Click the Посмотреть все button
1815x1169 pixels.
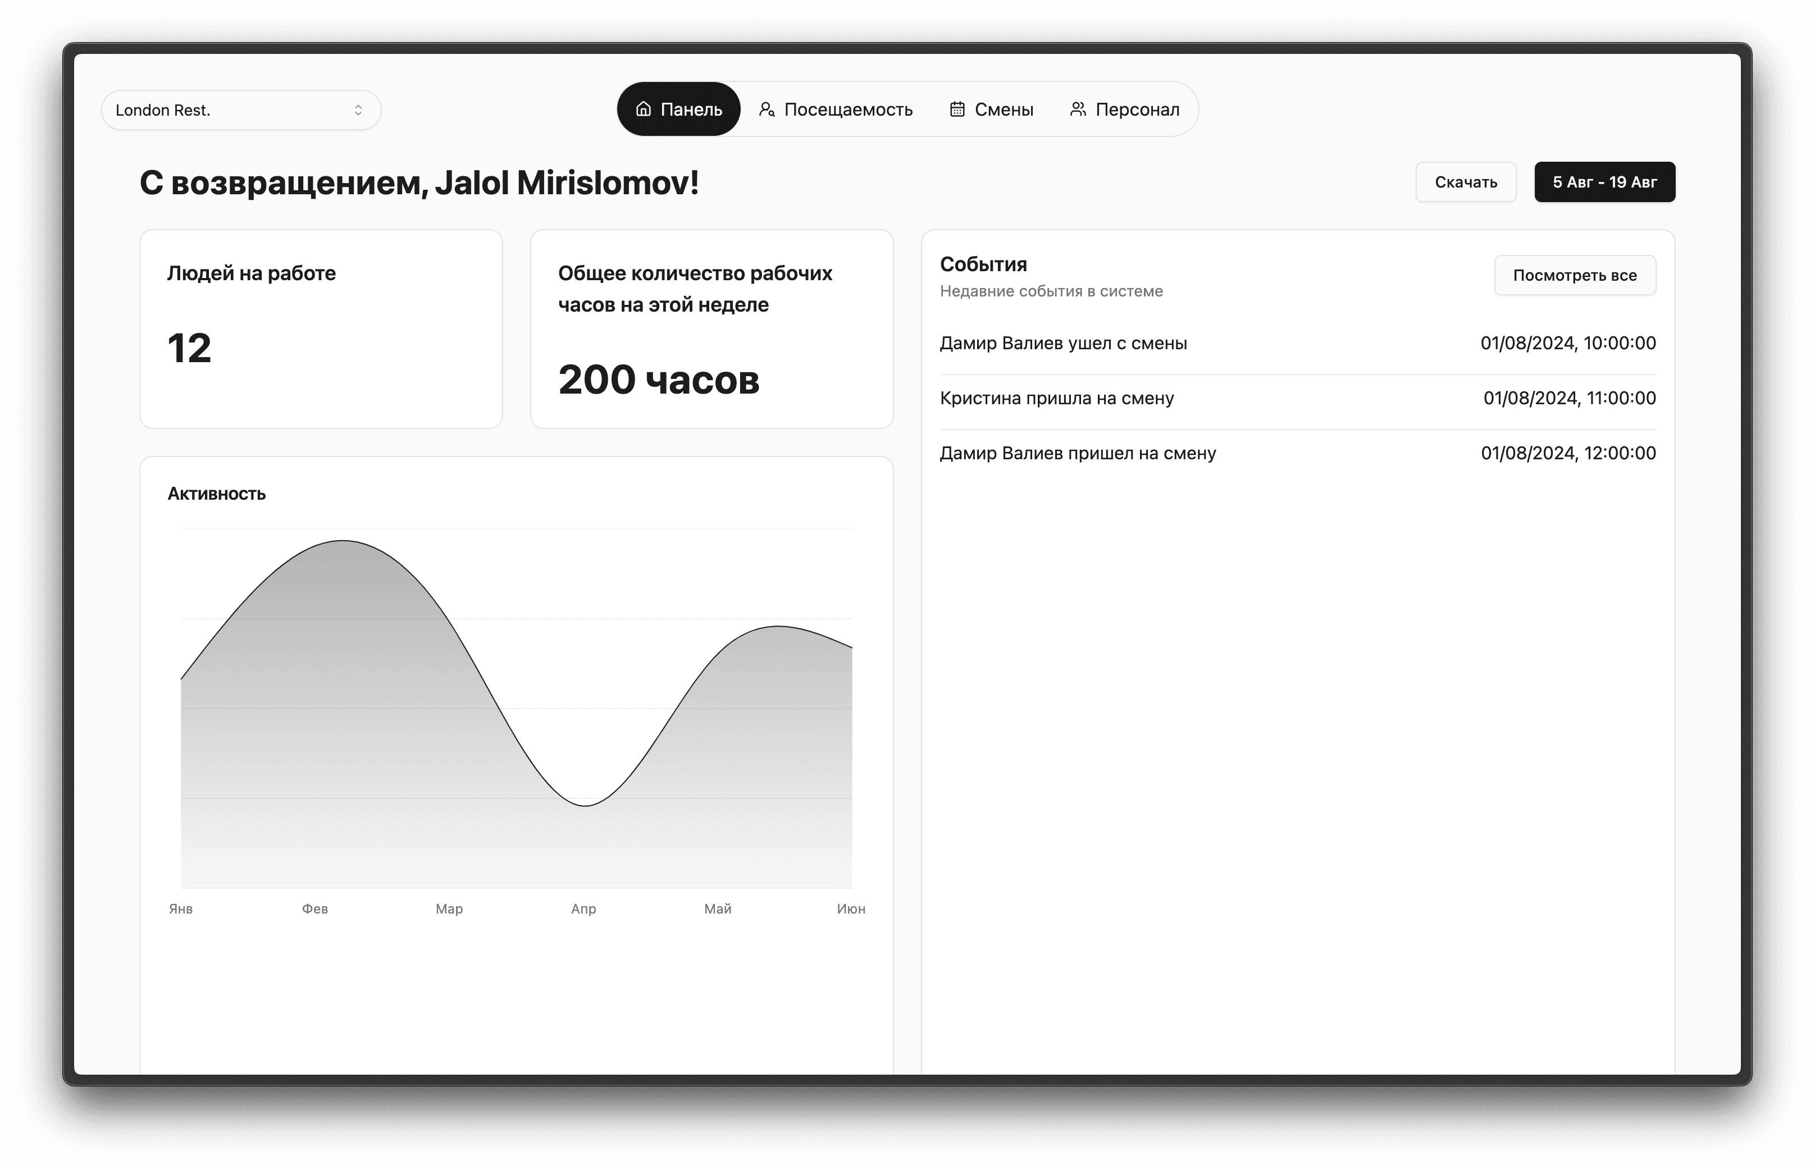pos(1575,275)
